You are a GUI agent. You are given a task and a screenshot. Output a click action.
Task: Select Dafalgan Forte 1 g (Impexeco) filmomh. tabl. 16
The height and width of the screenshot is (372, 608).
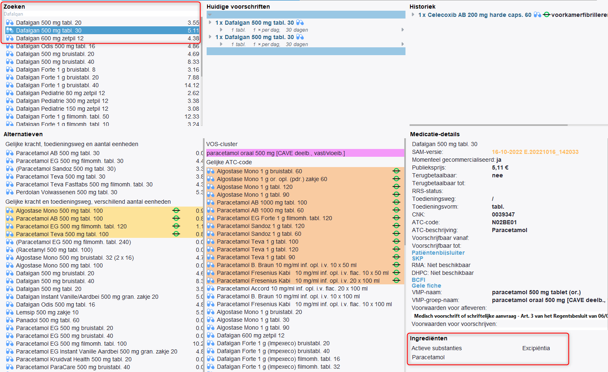[305, 359]
